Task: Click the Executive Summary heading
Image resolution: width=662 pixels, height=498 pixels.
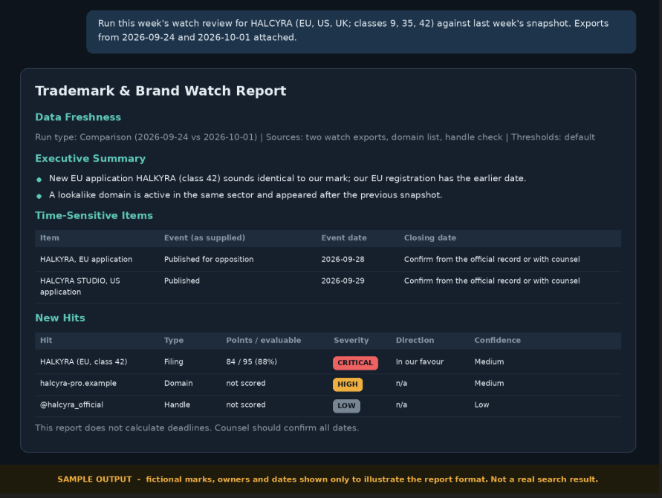Action: 91,159
